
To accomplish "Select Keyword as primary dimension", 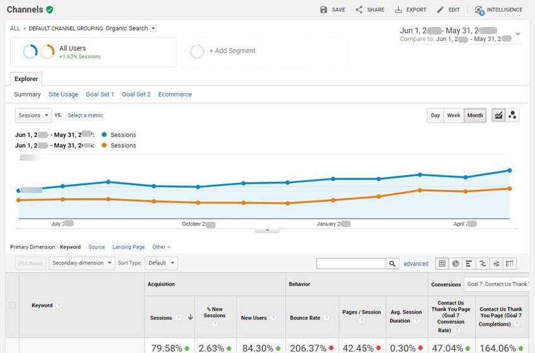I will pyautogui.click(x=70, y=247).
